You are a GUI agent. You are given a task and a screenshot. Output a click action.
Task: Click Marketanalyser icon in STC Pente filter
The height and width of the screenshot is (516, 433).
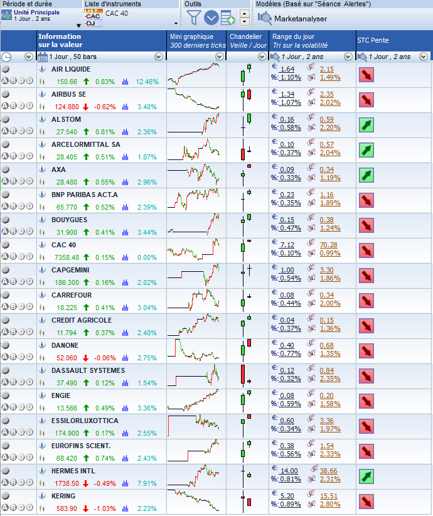(362, 57)
